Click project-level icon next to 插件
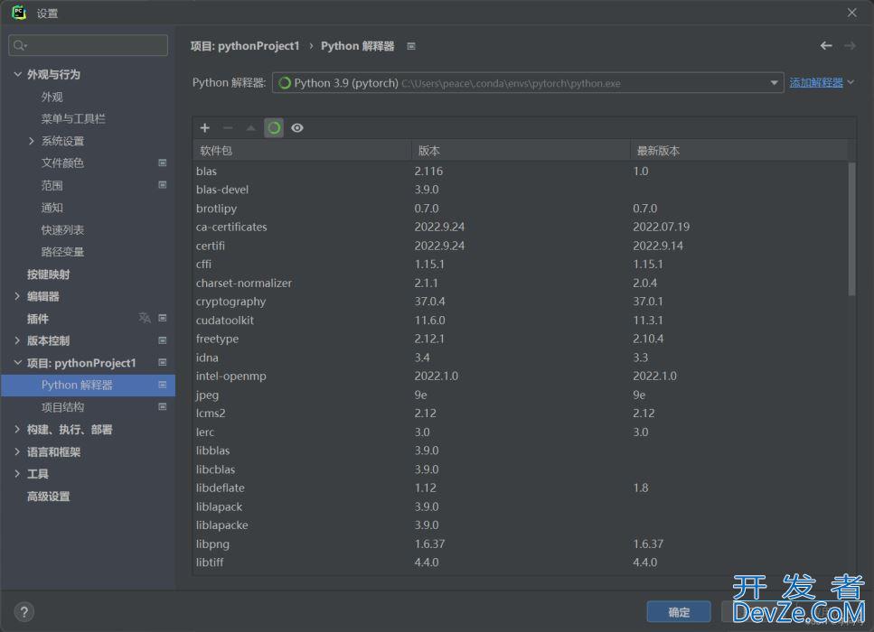The height and width of the screenshot is (632, 874). 162,318
